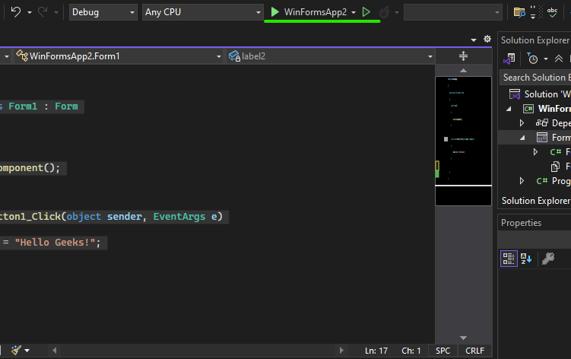Click the CRLF line ending indicator
Image resolution: width=571 pixels, height=359 pixels.
point(474,351)
